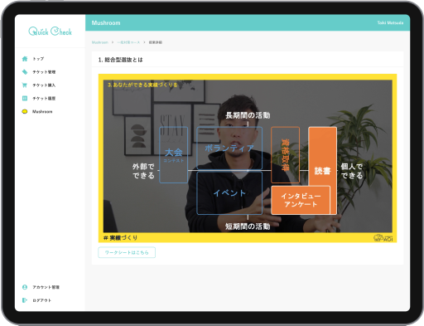
Task: Click the shopping cart icon for チケット購入
Action: tap(25, 85)
